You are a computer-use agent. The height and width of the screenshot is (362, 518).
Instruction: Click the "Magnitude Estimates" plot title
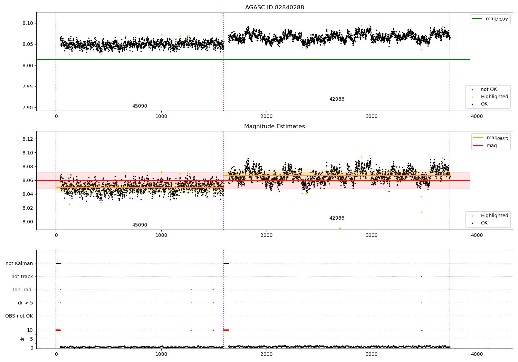click(275, 126)
